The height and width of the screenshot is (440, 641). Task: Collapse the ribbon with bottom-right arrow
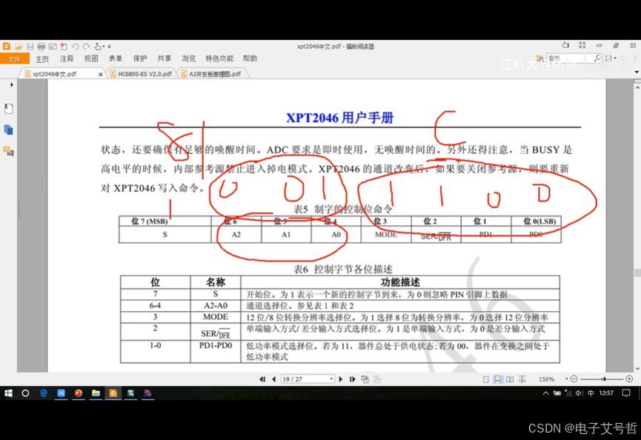(x=637, y=72)
